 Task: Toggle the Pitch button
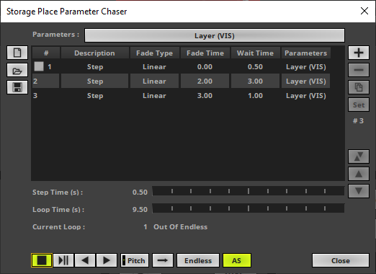135,260
